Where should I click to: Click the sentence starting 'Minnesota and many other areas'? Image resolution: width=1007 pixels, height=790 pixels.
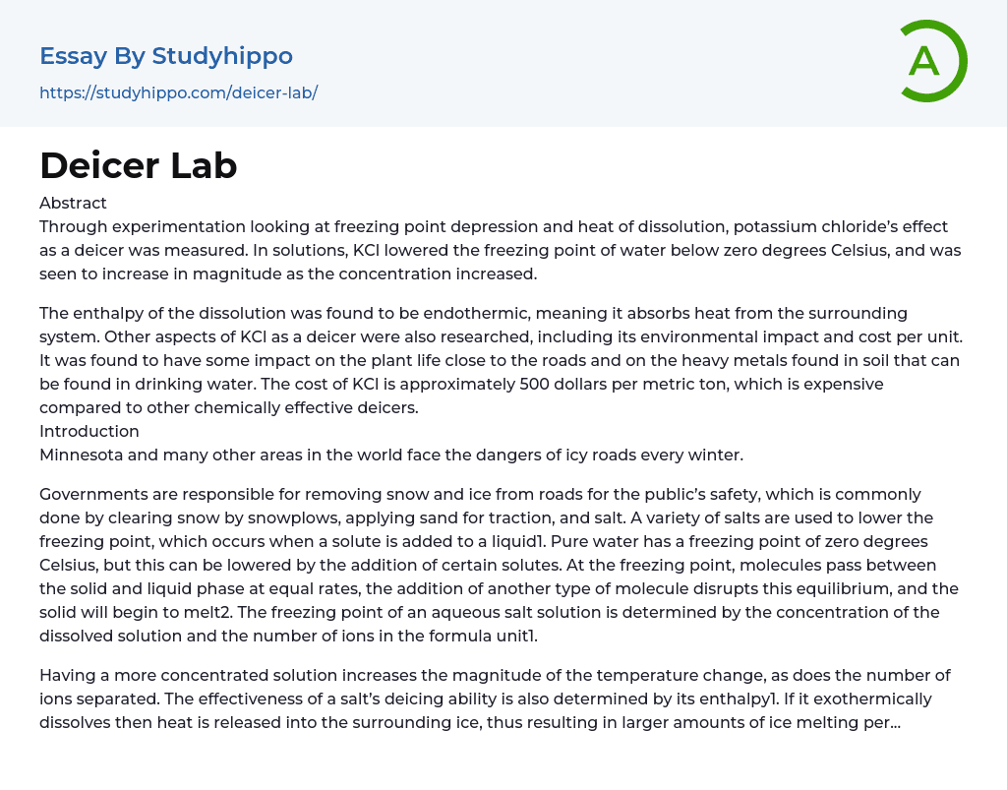pos(390,455)
